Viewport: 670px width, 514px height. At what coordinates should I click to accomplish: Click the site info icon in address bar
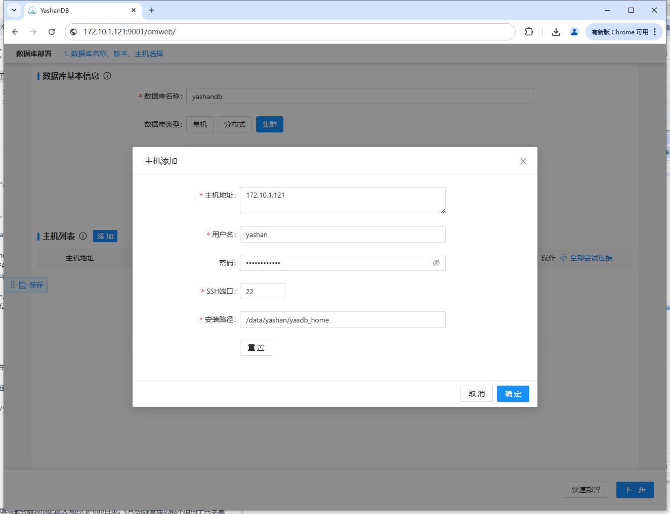tap(73, 32)
